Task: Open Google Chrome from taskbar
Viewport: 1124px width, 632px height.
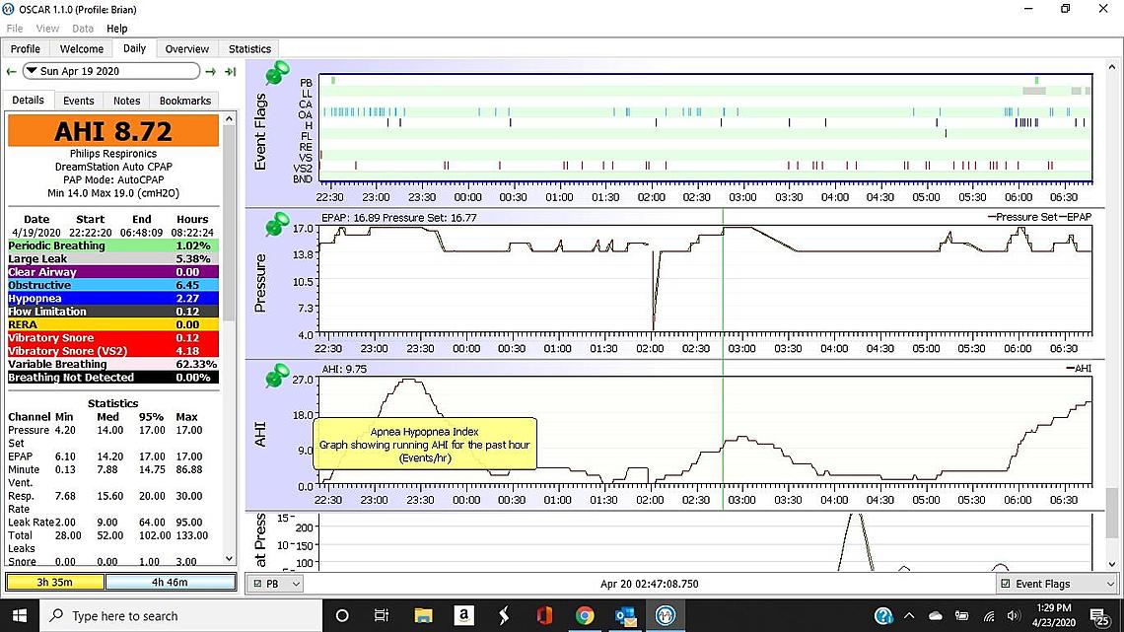Action: [585, 615]
